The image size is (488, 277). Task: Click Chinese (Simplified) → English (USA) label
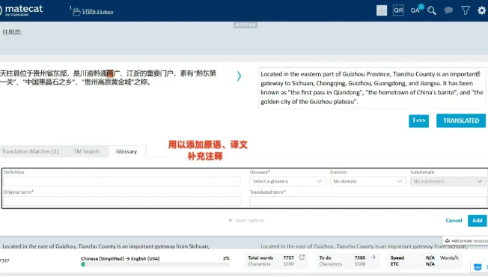coord(121,258)
